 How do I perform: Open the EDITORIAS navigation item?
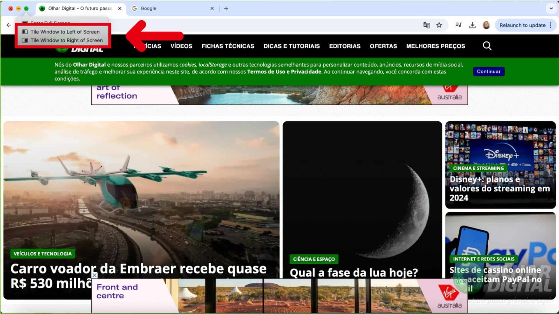(x=345, y=46)
